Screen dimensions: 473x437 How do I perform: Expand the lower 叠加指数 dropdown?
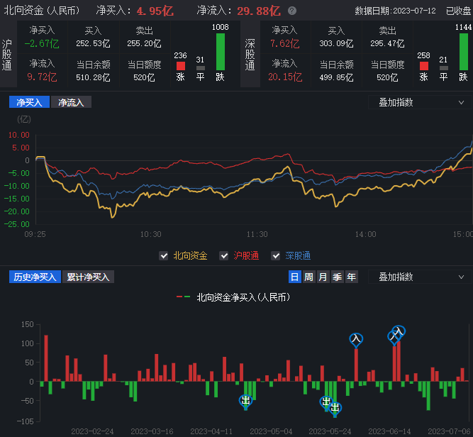tap(419, 277)
